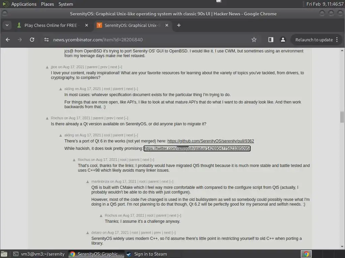Click the scrollbar up arrow

pyautogui.click(x=342, y=50)
